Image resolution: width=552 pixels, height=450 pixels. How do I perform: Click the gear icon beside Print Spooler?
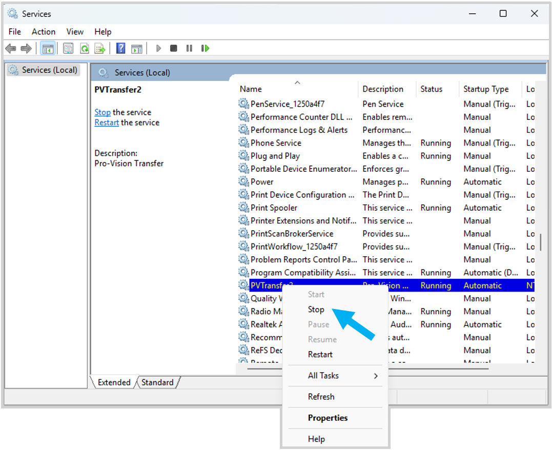(243, 208)
